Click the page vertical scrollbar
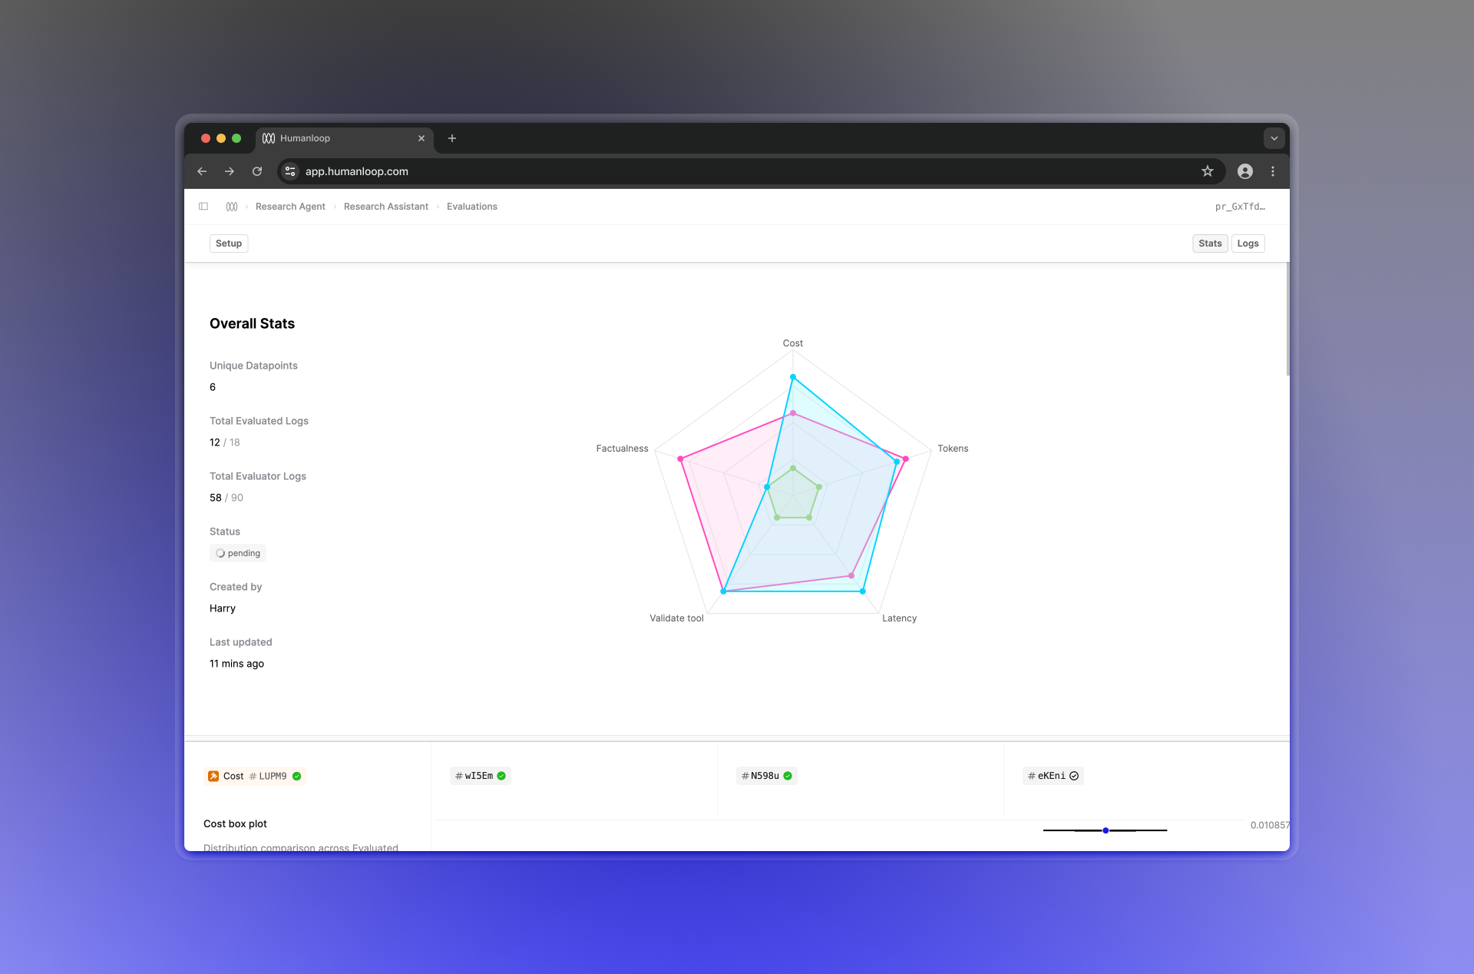Viewport: 1474px width, 974px height. 1287,320
